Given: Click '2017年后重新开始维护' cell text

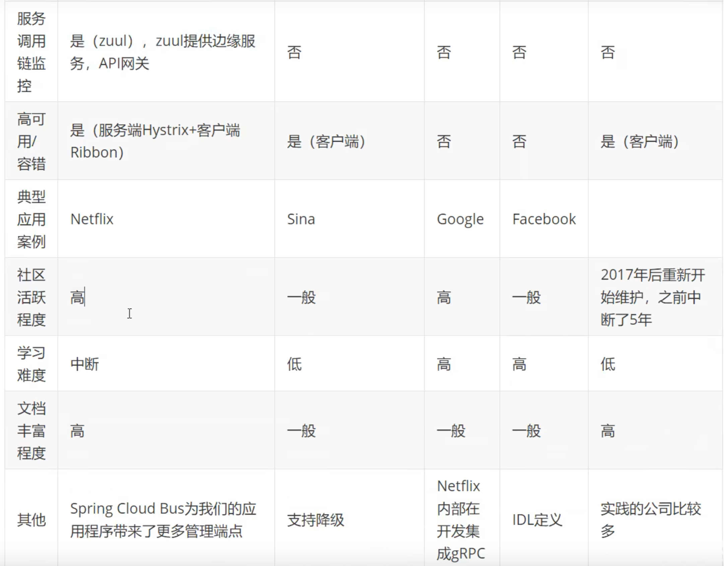Looking at the screenshot, I should 652,297.
